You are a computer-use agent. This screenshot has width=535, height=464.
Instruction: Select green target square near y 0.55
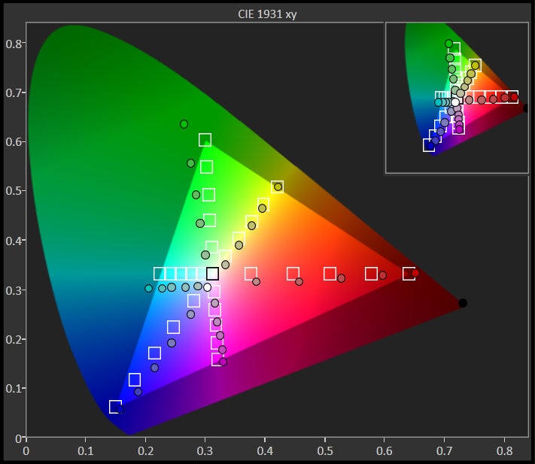206,167
